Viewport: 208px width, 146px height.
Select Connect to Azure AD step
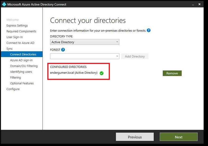pos(20,43)
